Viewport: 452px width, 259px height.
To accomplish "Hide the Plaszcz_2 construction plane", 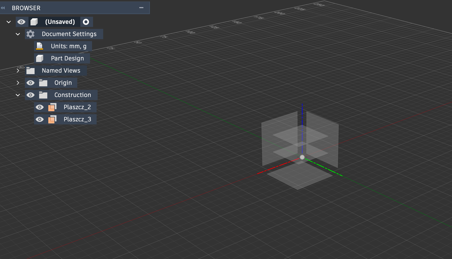I will click(x=40, y=107).
